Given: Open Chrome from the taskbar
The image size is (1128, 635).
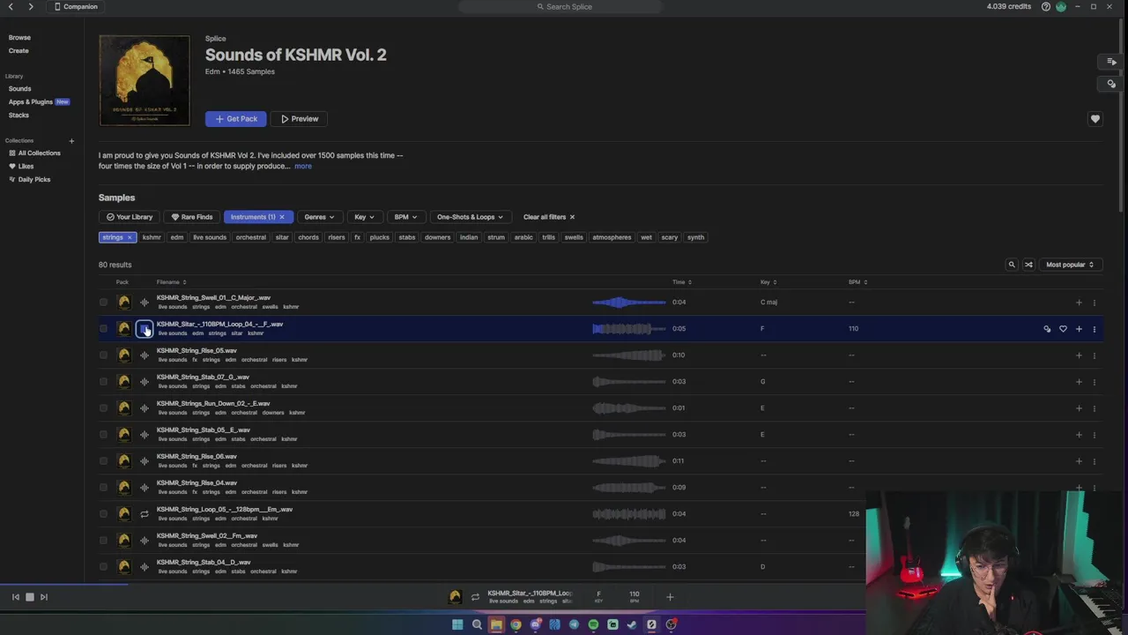Looking at the screenshot, I should point(516,624).
